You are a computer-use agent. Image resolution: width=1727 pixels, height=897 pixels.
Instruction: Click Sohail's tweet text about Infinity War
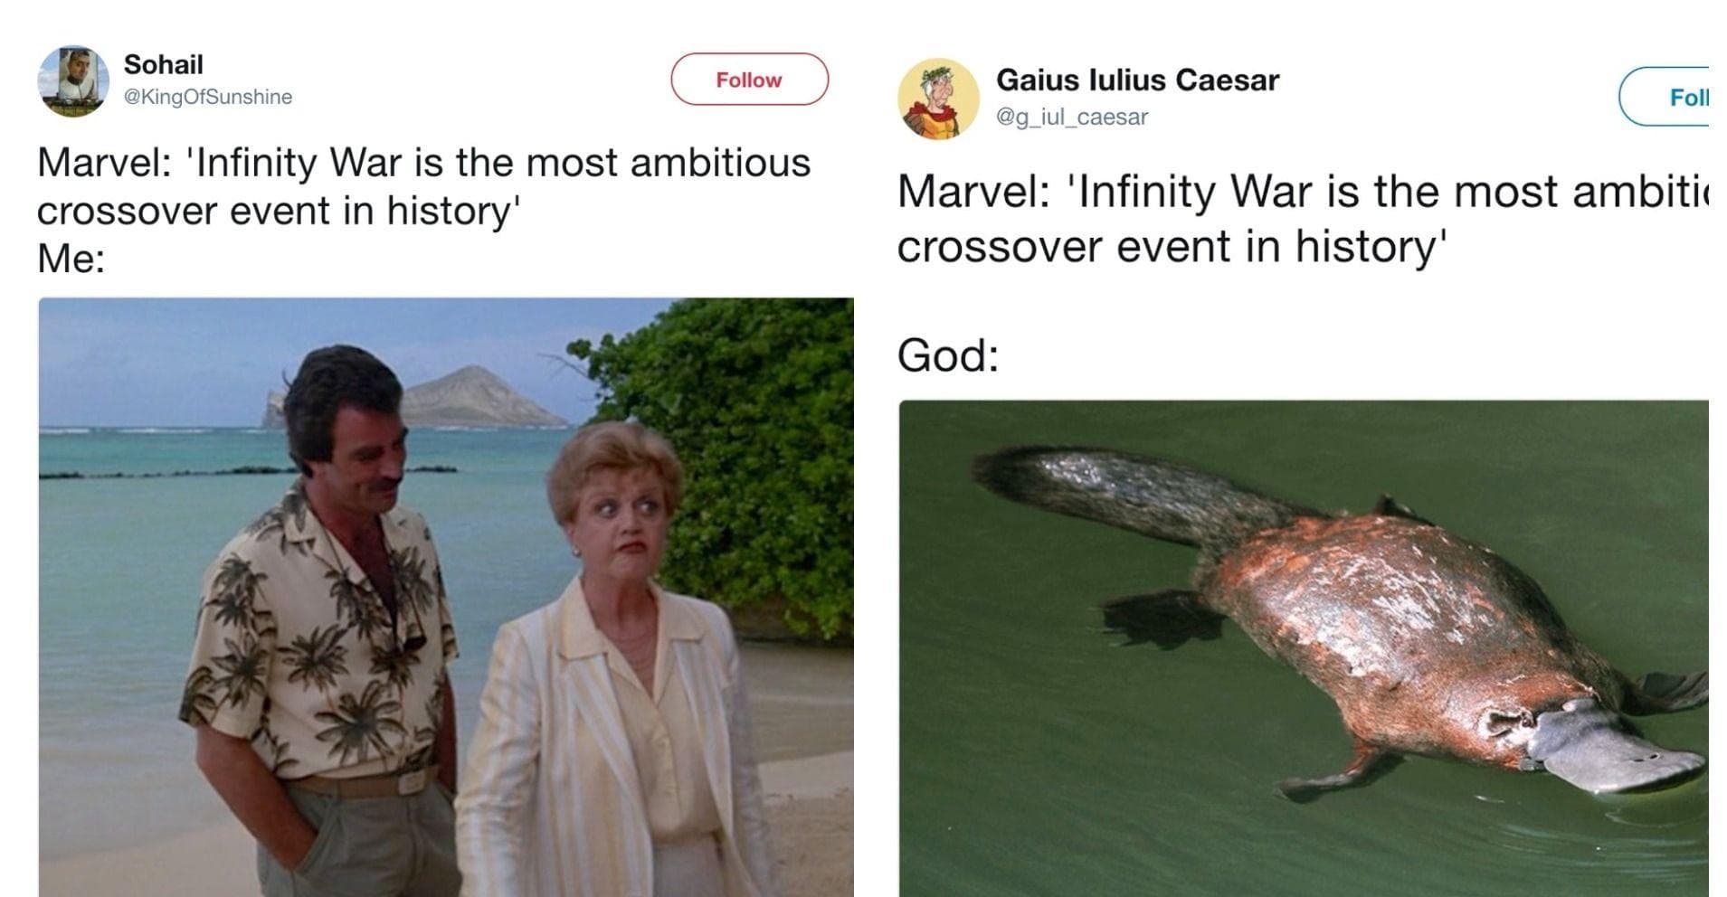point(423,187)
